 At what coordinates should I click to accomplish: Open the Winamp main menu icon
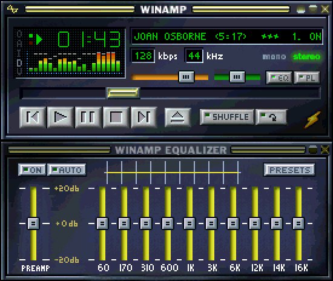coord(13,9)
